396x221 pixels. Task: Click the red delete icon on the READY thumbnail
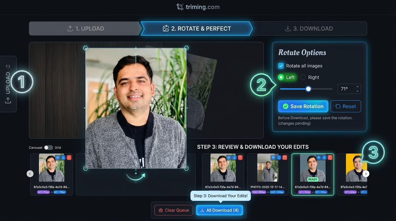pyautogui.click(x=330, y=157)
